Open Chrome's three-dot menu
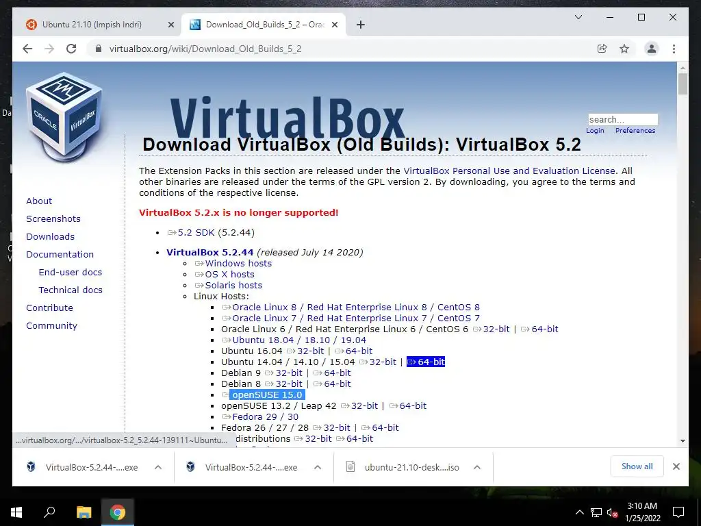The image size is (701, 526). click(674, 49)
